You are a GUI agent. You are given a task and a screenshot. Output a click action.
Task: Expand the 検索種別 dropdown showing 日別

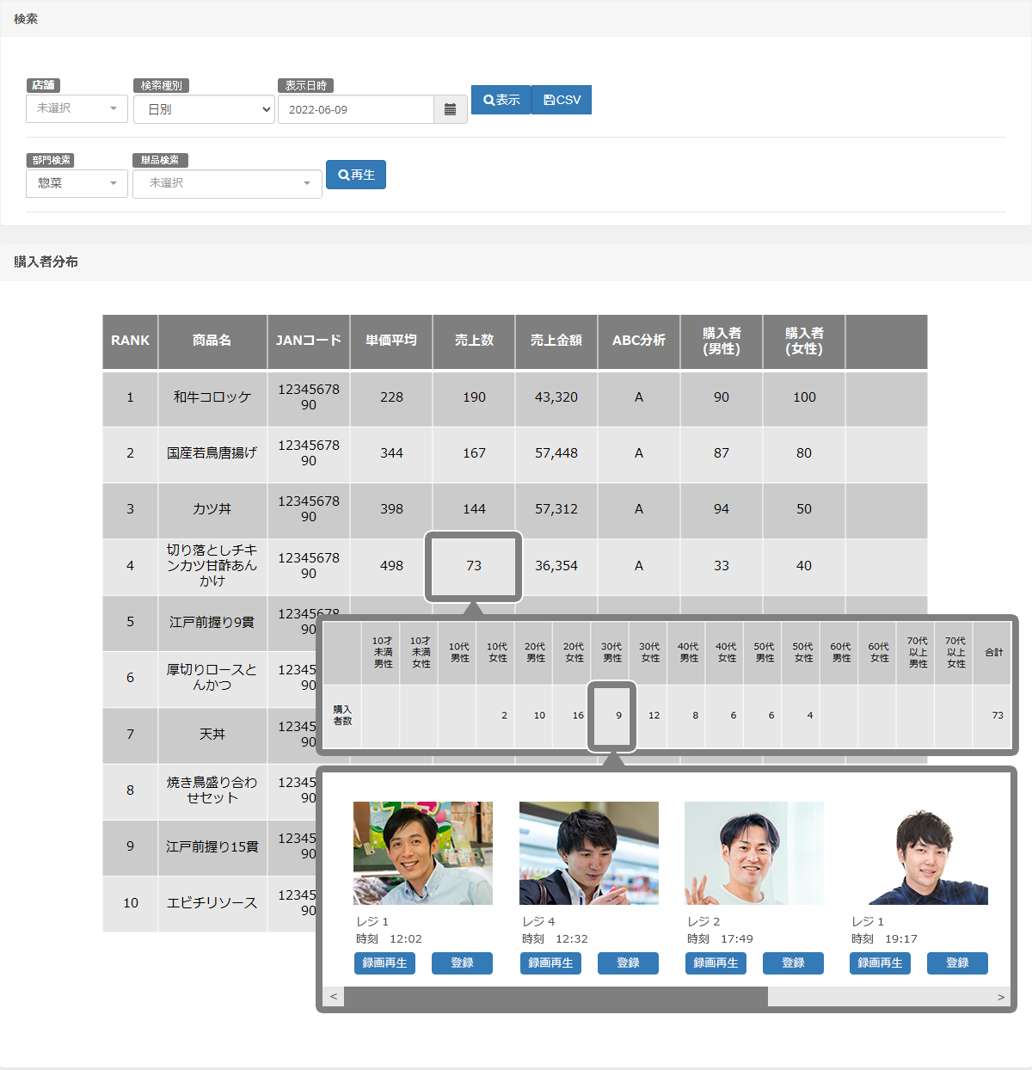pyautogui.click(x=204, y=109)
